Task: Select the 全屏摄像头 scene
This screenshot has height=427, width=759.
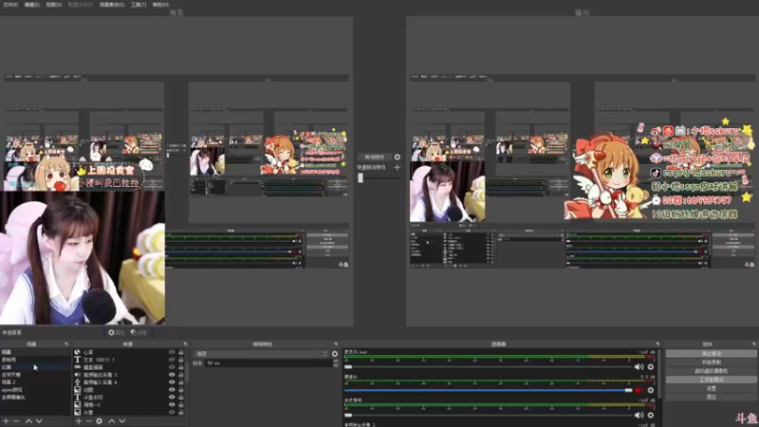Action: click(35, 397)
